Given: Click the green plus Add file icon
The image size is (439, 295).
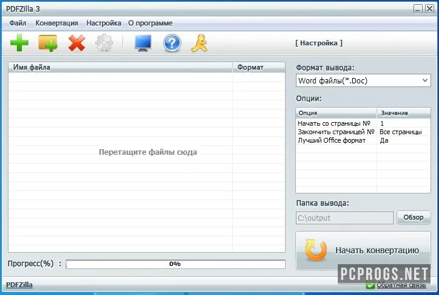Looking at the screenshot, I should pyautogui.click(x=19, y=43).
